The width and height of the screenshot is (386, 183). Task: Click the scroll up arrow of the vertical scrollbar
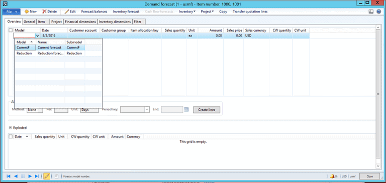pos(378,27)
